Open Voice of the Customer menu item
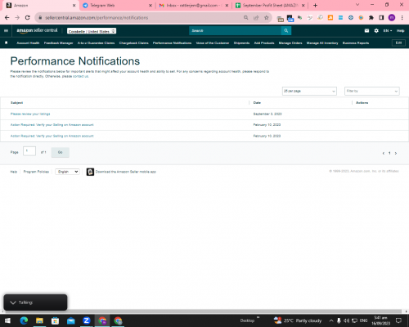Viewport: 409px width, 327px height. [213, 43]
